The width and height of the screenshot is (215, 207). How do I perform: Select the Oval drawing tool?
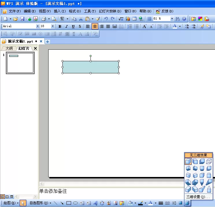(x=75, y=203)
